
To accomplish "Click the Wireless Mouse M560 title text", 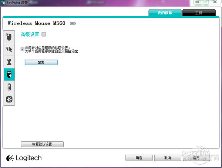I will [x=37, y=23].
